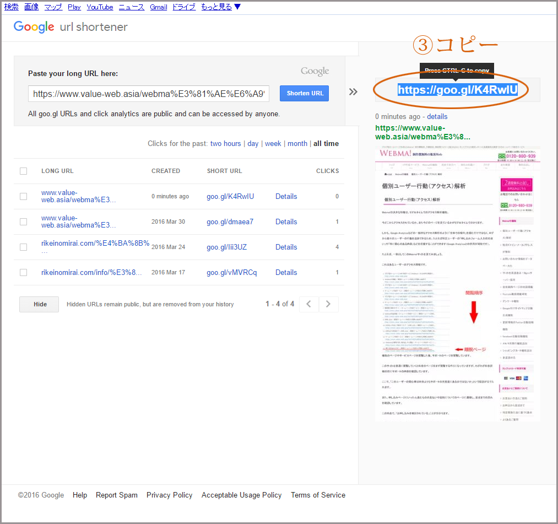Filter clicks by week

pyautogui.click(x=273, y=143)
